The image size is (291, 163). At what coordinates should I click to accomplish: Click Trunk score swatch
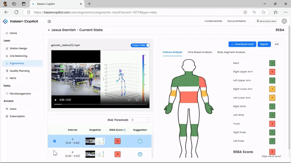(x=272, y=124)
